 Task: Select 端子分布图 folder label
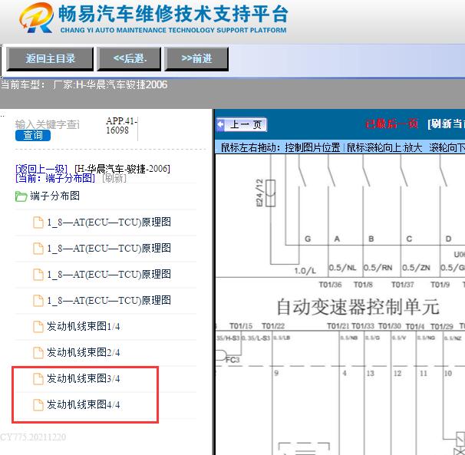click(x=54, y=196)
